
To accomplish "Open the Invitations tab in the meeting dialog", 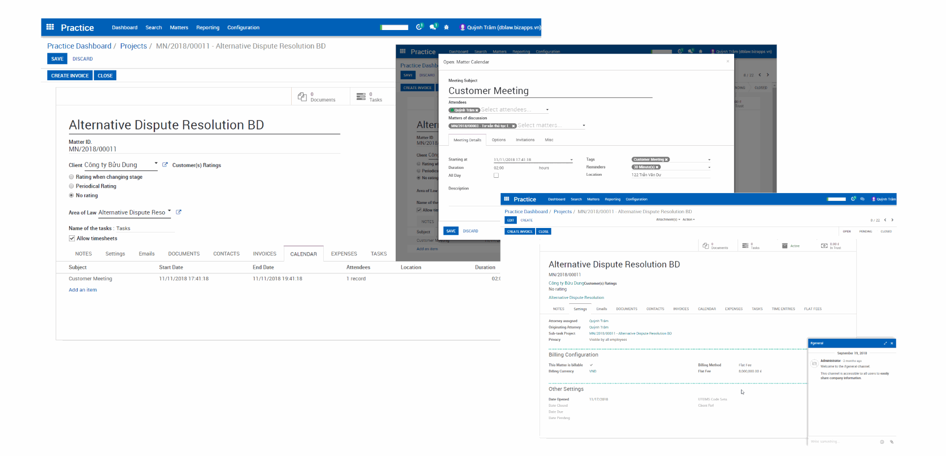I will 525,140.
